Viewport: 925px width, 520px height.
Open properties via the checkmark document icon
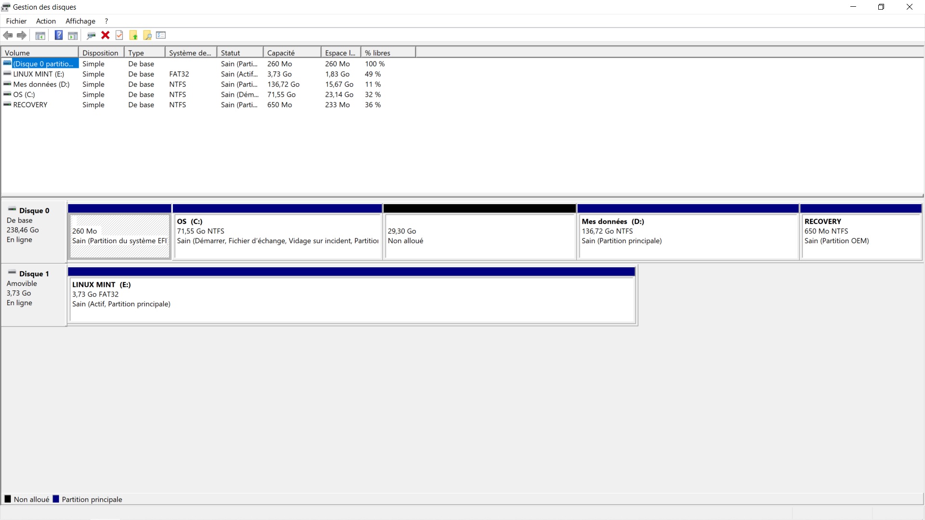click(x=119, y=35)
